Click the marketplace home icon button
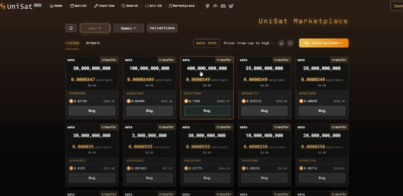The width and height of the screenshot is (403, 196). (x=71, y=28)
